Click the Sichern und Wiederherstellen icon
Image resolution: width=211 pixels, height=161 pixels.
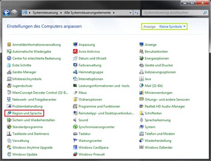tap(9, 120)
